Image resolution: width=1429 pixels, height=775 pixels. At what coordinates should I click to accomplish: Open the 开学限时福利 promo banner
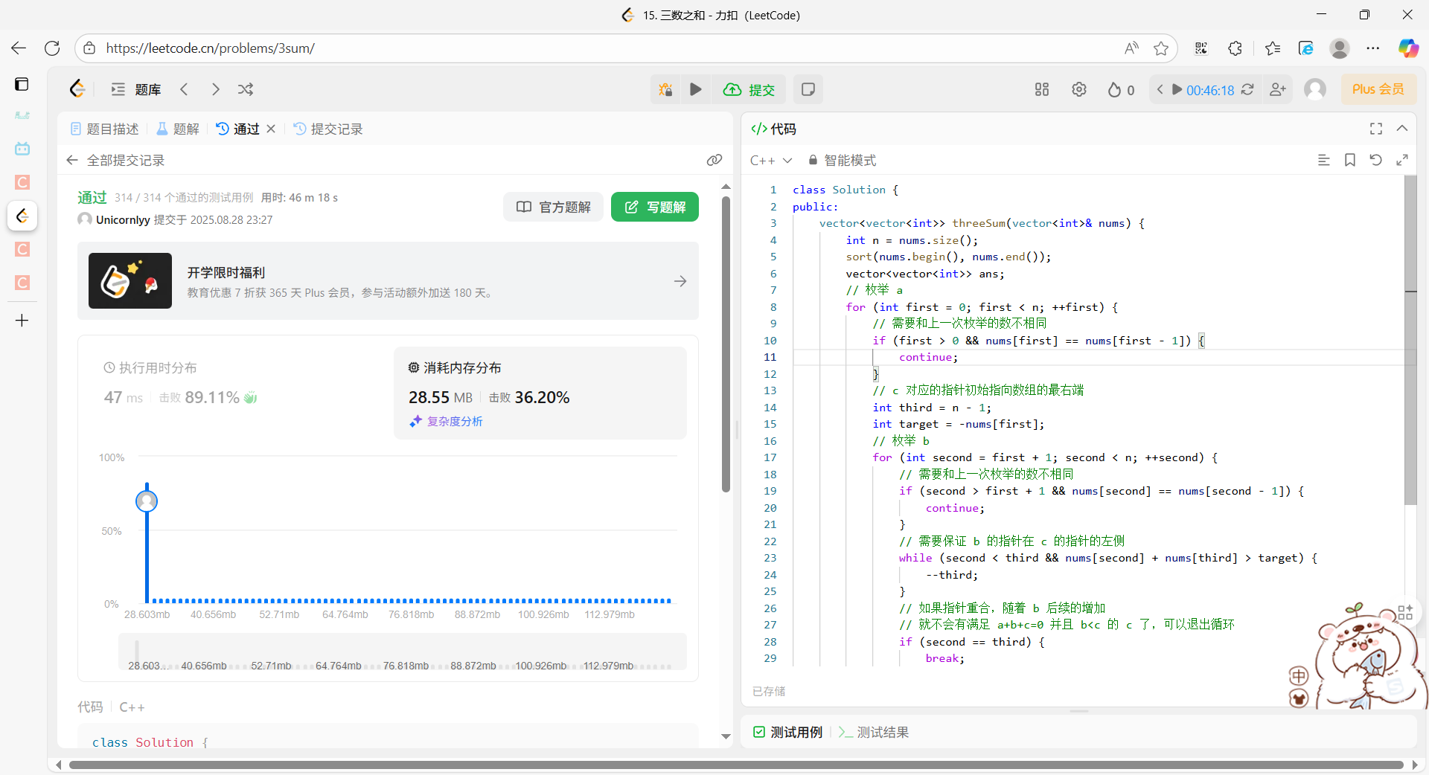click(x=388, y=281)
